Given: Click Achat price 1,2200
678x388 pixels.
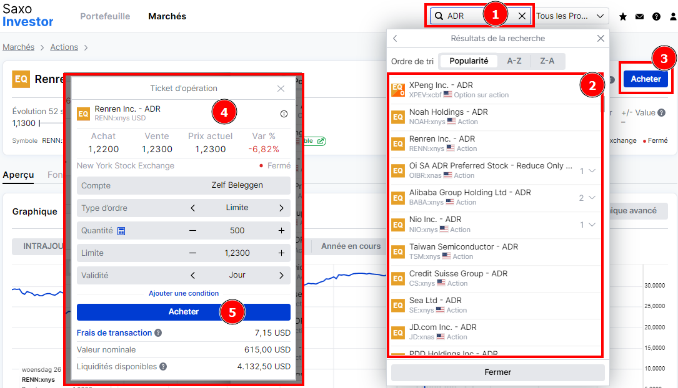Looking at the screenshot, I should click(x=103, y=149).
